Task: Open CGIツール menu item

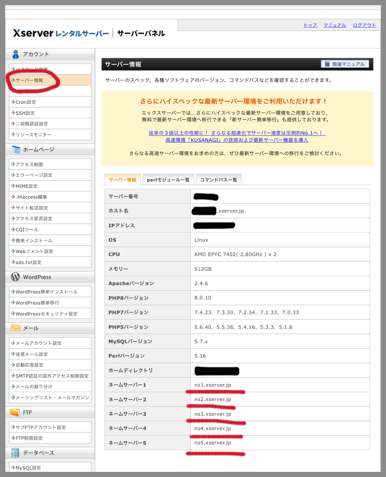Action: 50,229
